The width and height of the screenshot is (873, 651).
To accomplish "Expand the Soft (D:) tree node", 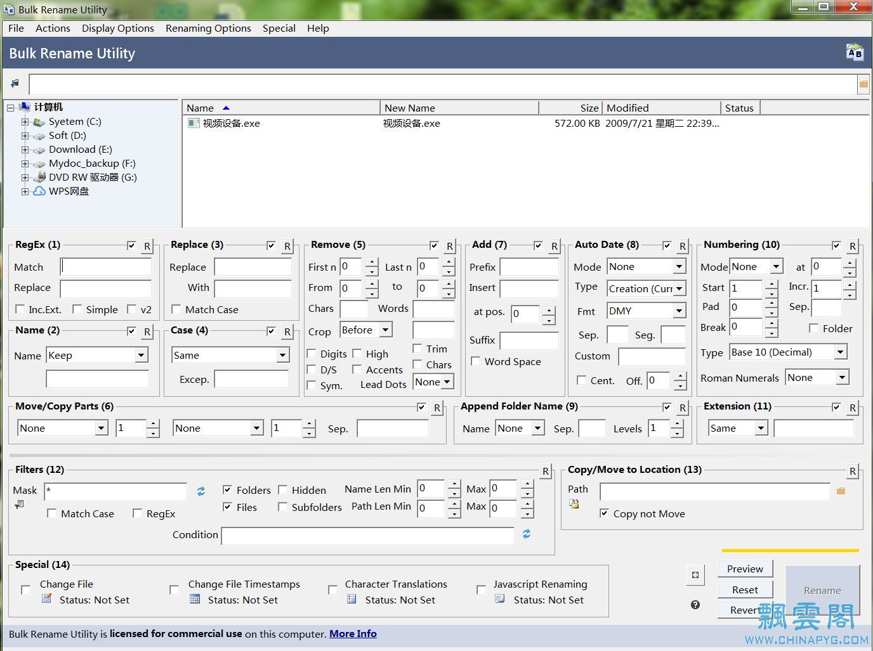I will (25, 136).
